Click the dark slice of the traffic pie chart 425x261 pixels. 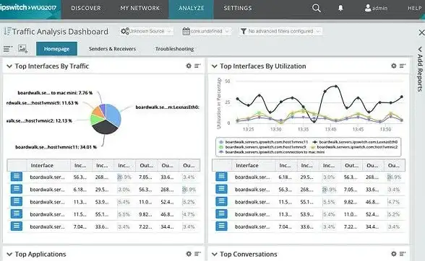(x=104, y=126)
